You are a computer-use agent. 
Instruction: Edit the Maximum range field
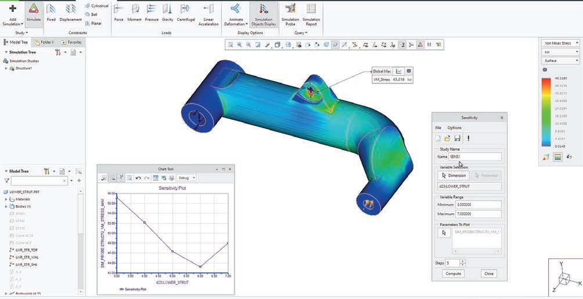coord(478,214)
